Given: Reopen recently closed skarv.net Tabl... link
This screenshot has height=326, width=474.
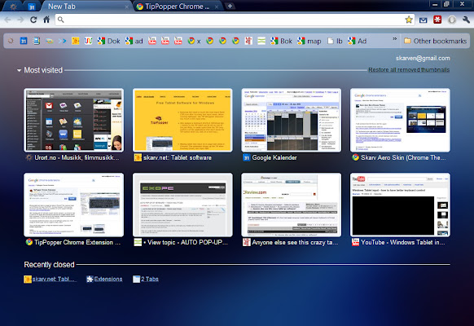Looking at the screenshot, I should [x=50, y=279].
